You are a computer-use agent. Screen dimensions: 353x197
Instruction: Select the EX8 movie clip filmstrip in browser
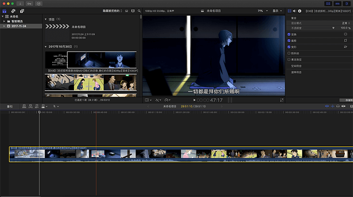pyautogui.click(x=91, y=60)
